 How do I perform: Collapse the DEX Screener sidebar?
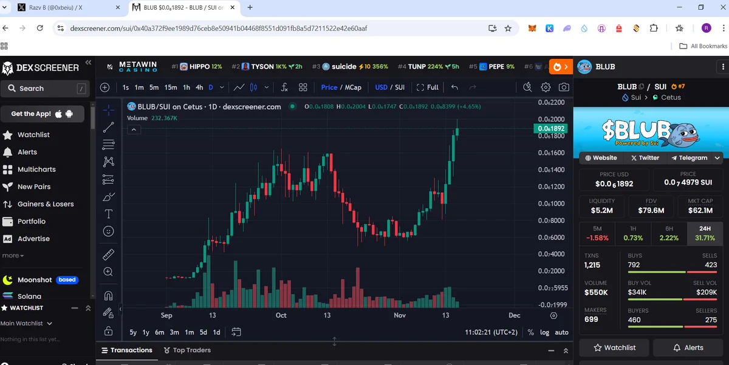(88, 63)
